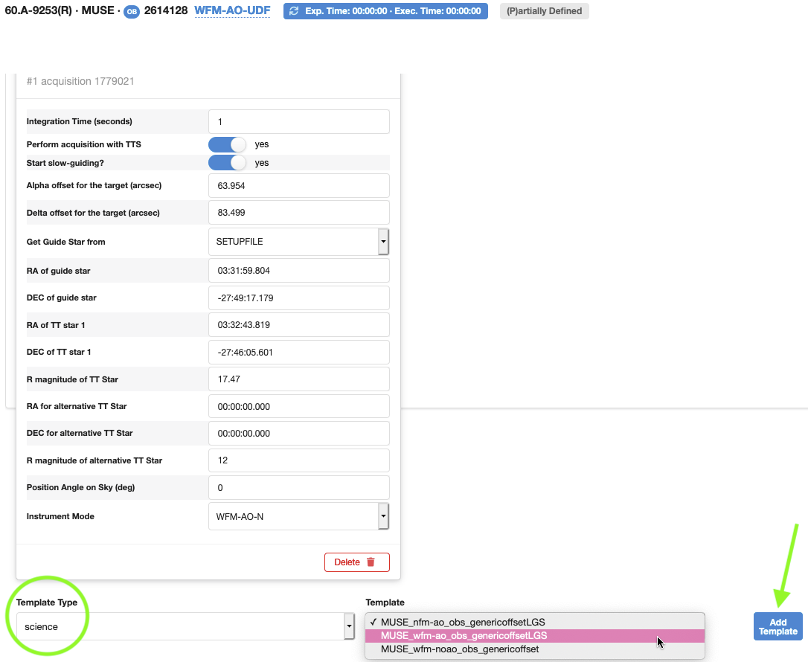This screenshot has height=662, width=808.
Task: Click the 'Template Type' label
Action: [47, 602]
